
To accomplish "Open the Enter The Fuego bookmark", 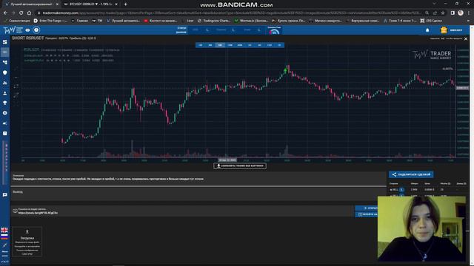I will point(50,21).
